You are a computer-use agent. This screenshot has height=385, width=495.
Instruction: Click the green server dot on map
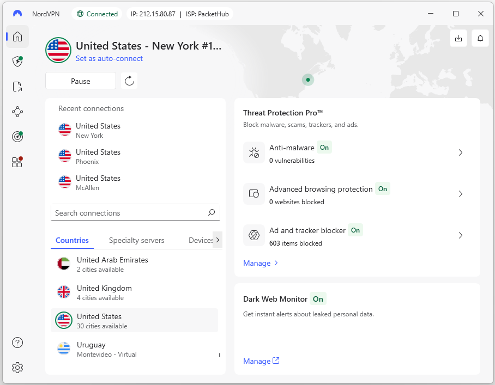pos(308,80)
